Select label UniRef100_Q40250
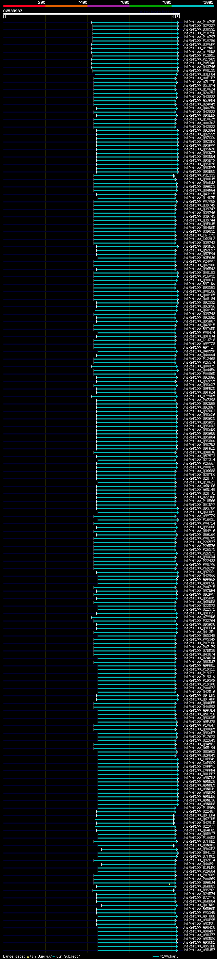The height and width of the screenshot is (959, 217). point(198,108)
